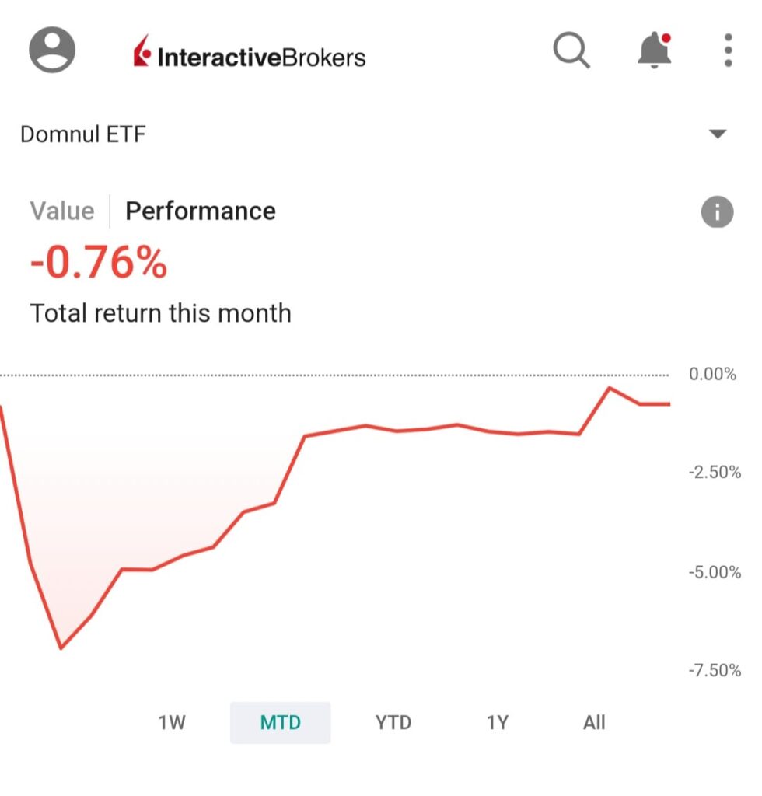Tap the chart's lowest dip point
The width and height of the screenshot is (762, 796).
[61, 648]
